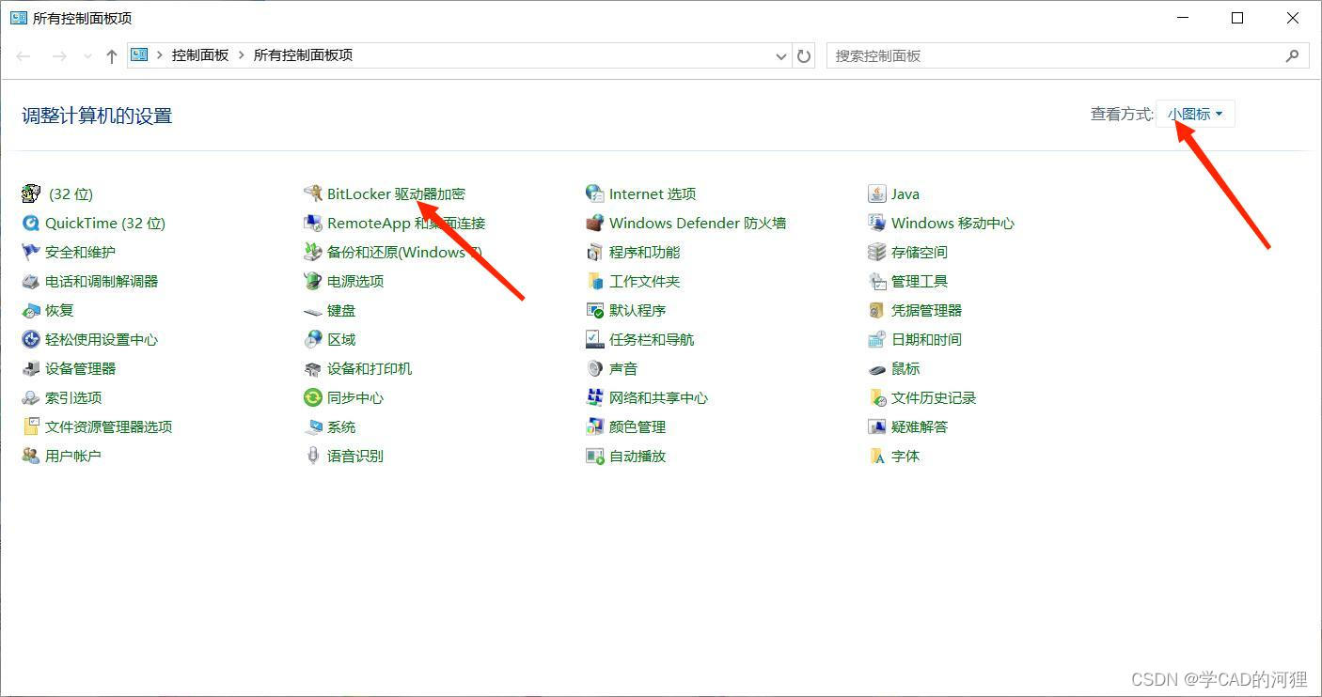Screen dimensions: 1322x697
Task: Click the 电话和调制解调器 icon
Action: point(31,281)
